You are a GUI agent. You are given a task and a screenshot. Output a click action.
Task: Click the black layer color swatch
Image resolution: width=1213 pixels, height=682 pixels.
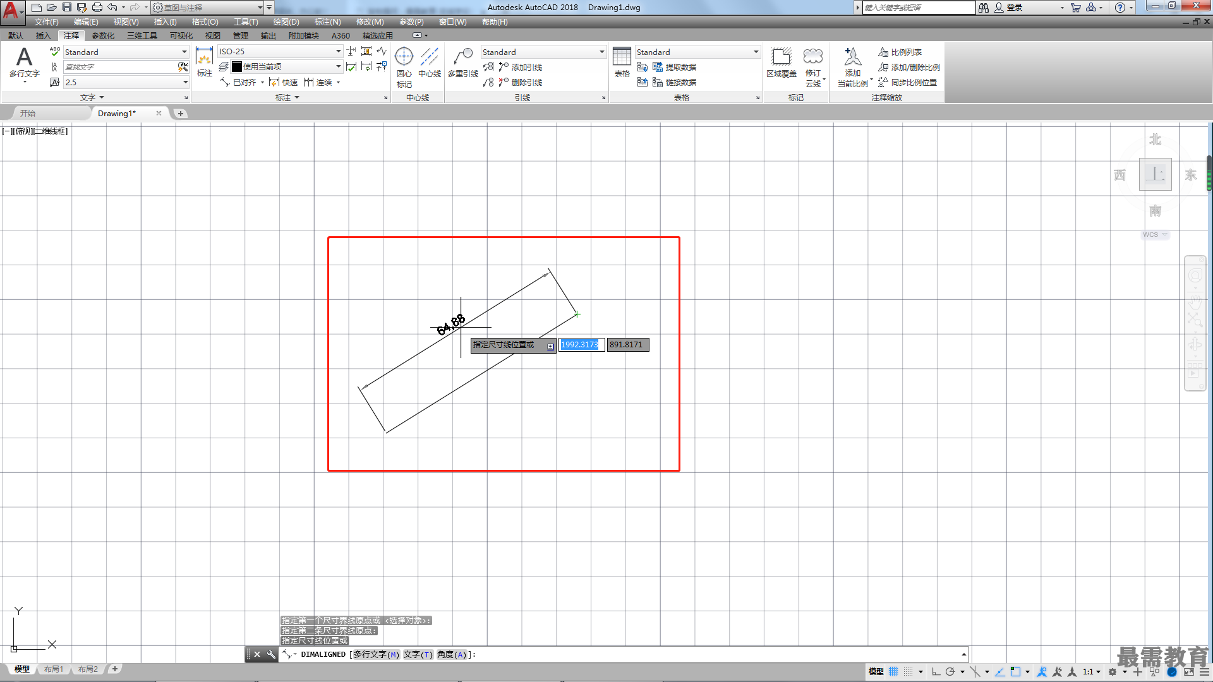tap(236, 67)
